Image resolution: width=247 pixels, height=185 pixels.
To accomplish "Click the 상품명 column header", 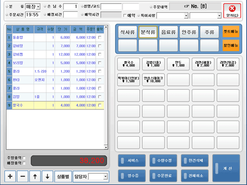I will (23, 29).
